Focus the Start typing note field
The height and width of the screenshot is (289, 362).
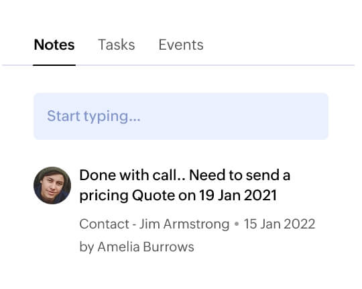point(181,116)
